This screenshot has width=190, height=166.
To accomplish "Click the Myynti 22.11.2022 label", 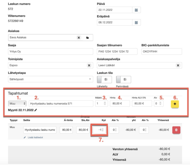I will [x=21, y=110].
